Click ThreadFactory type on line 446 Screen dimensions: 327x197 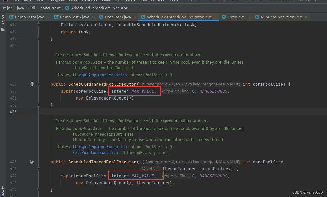click(179, 169)
